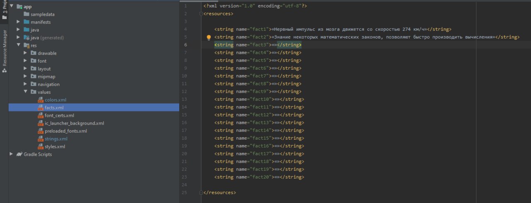Place cursor in fact15 string line
Viewport: 531px width, 203px height.
[259, 138]
